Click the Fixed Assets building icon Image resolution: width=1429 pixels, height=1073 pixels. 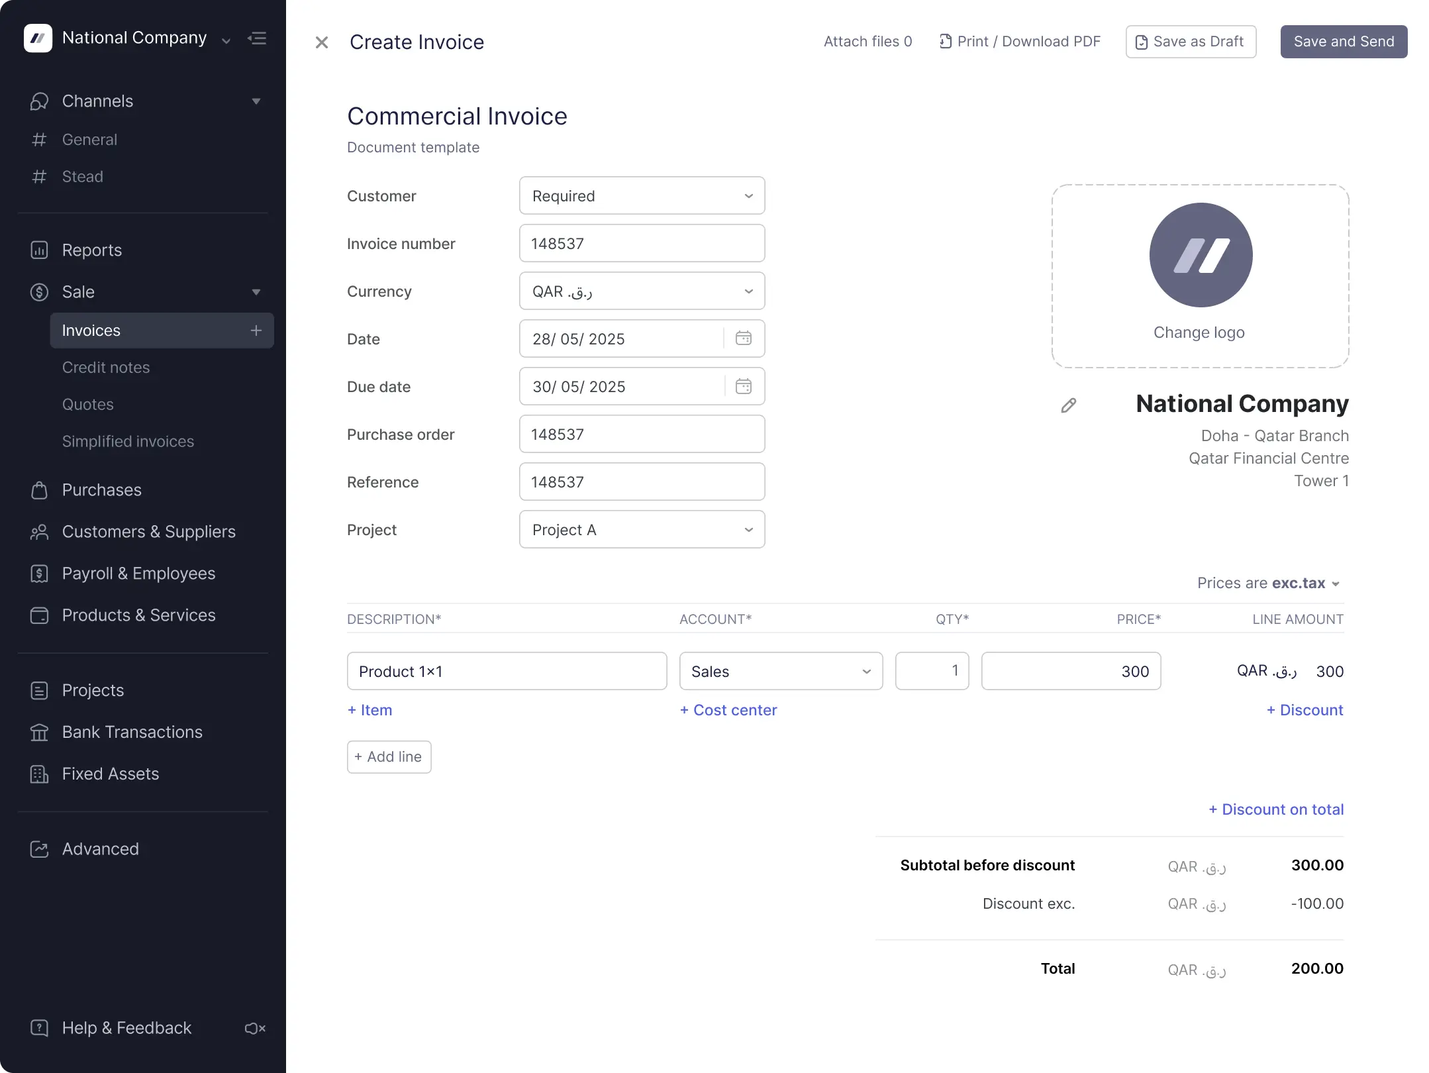point(39,774)
